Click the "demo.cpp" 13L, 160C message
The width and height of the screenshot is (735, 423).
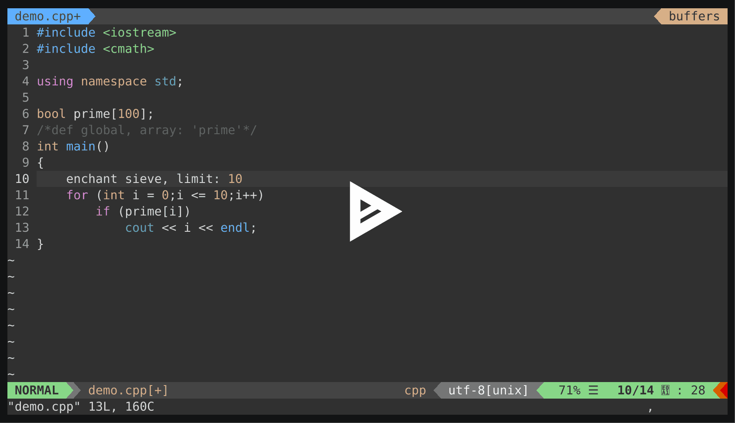(x=81, y=407)
